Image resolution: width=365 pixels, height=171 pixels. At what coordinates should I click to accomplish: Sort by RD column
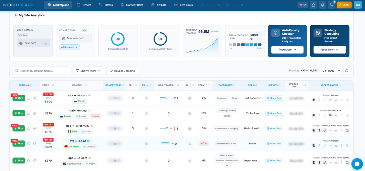[147, 85]
